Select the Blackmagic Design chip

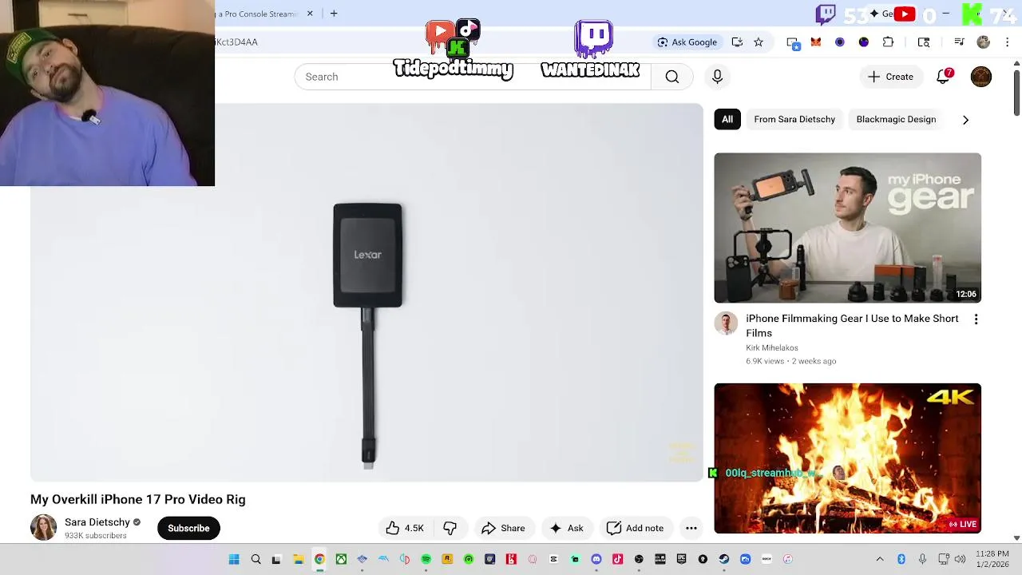click(896, 119)
